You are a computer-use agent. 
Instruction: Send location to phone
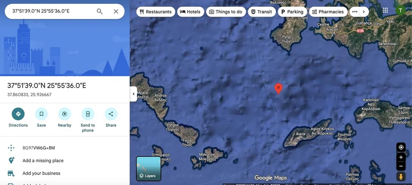click(88, 120)
